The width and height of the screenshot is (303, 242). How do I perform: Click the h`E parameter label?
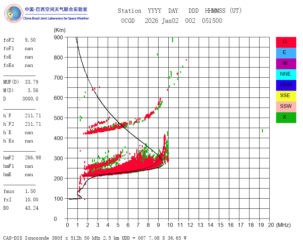coord(7,132)
